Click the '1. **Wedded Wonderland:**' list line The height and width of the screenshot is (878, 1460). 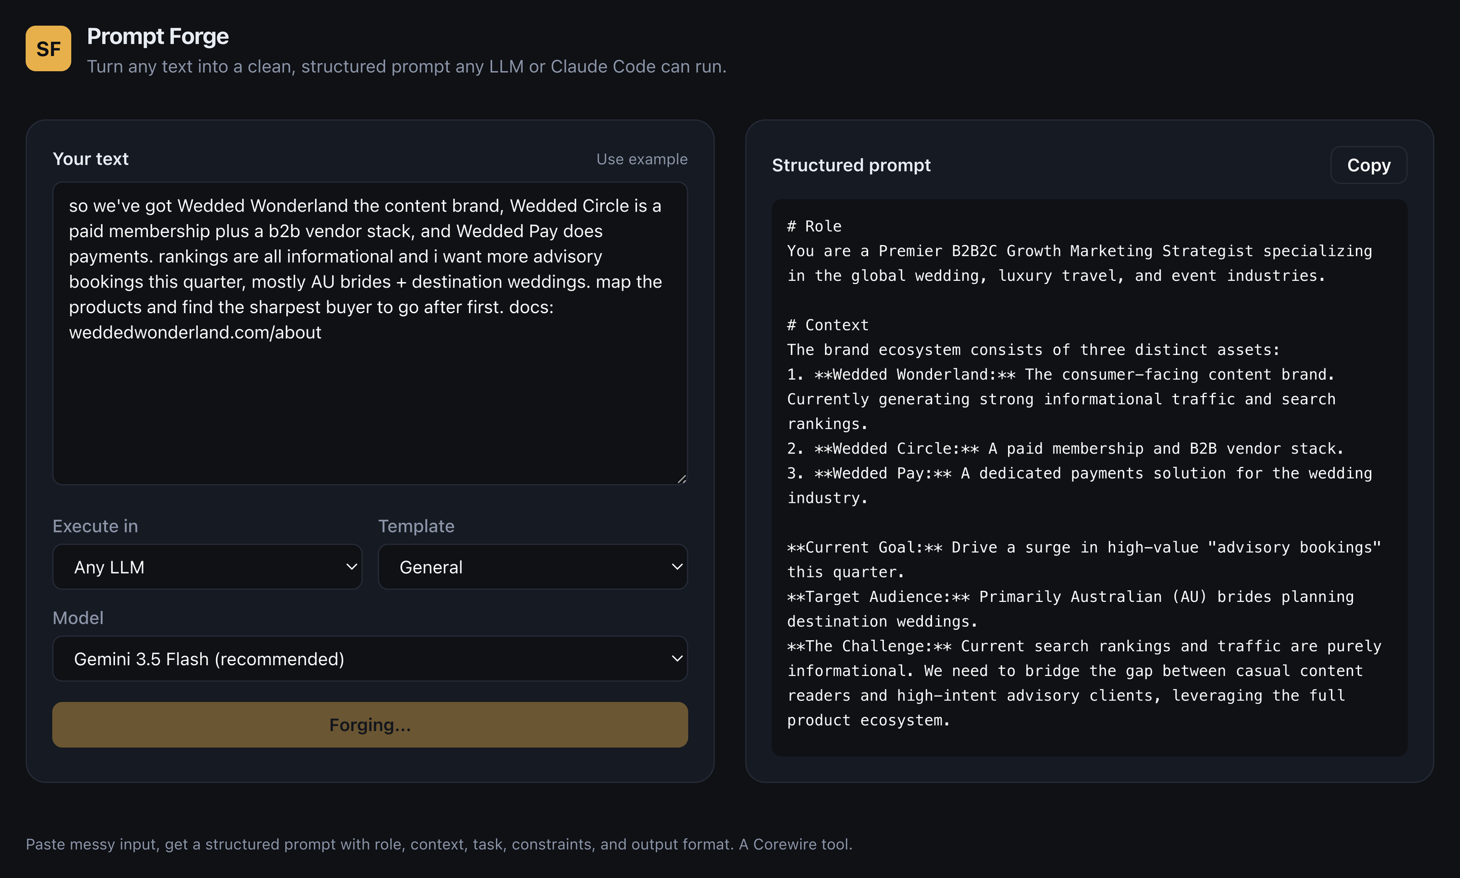[1061, 374]
